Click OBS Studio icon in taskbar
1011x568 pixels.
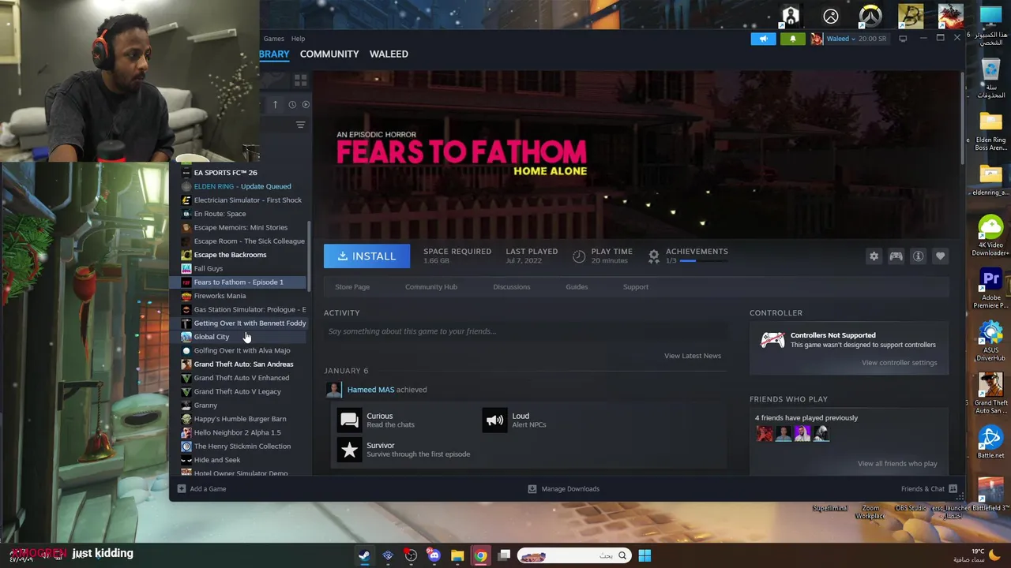pos(411,555)
